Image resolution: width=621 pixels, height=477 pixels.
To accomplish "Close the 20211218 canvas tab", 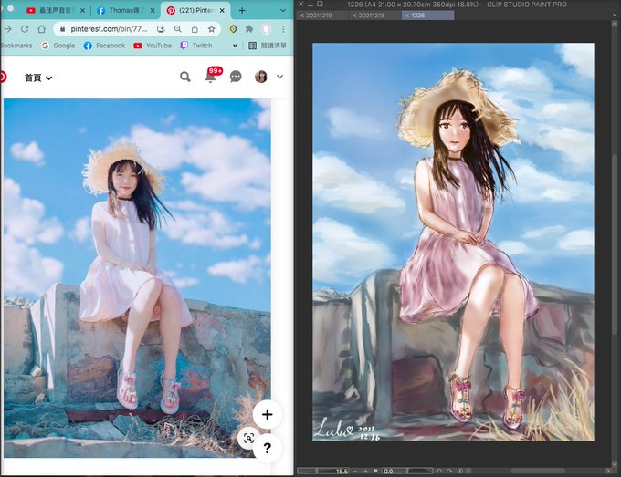I will (x=354, y=16).
